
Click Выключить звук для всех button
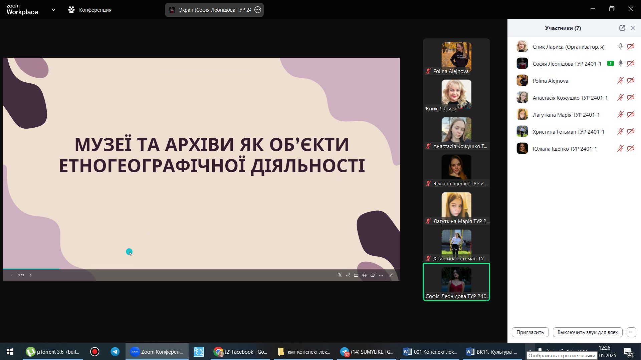pos(588,332)
